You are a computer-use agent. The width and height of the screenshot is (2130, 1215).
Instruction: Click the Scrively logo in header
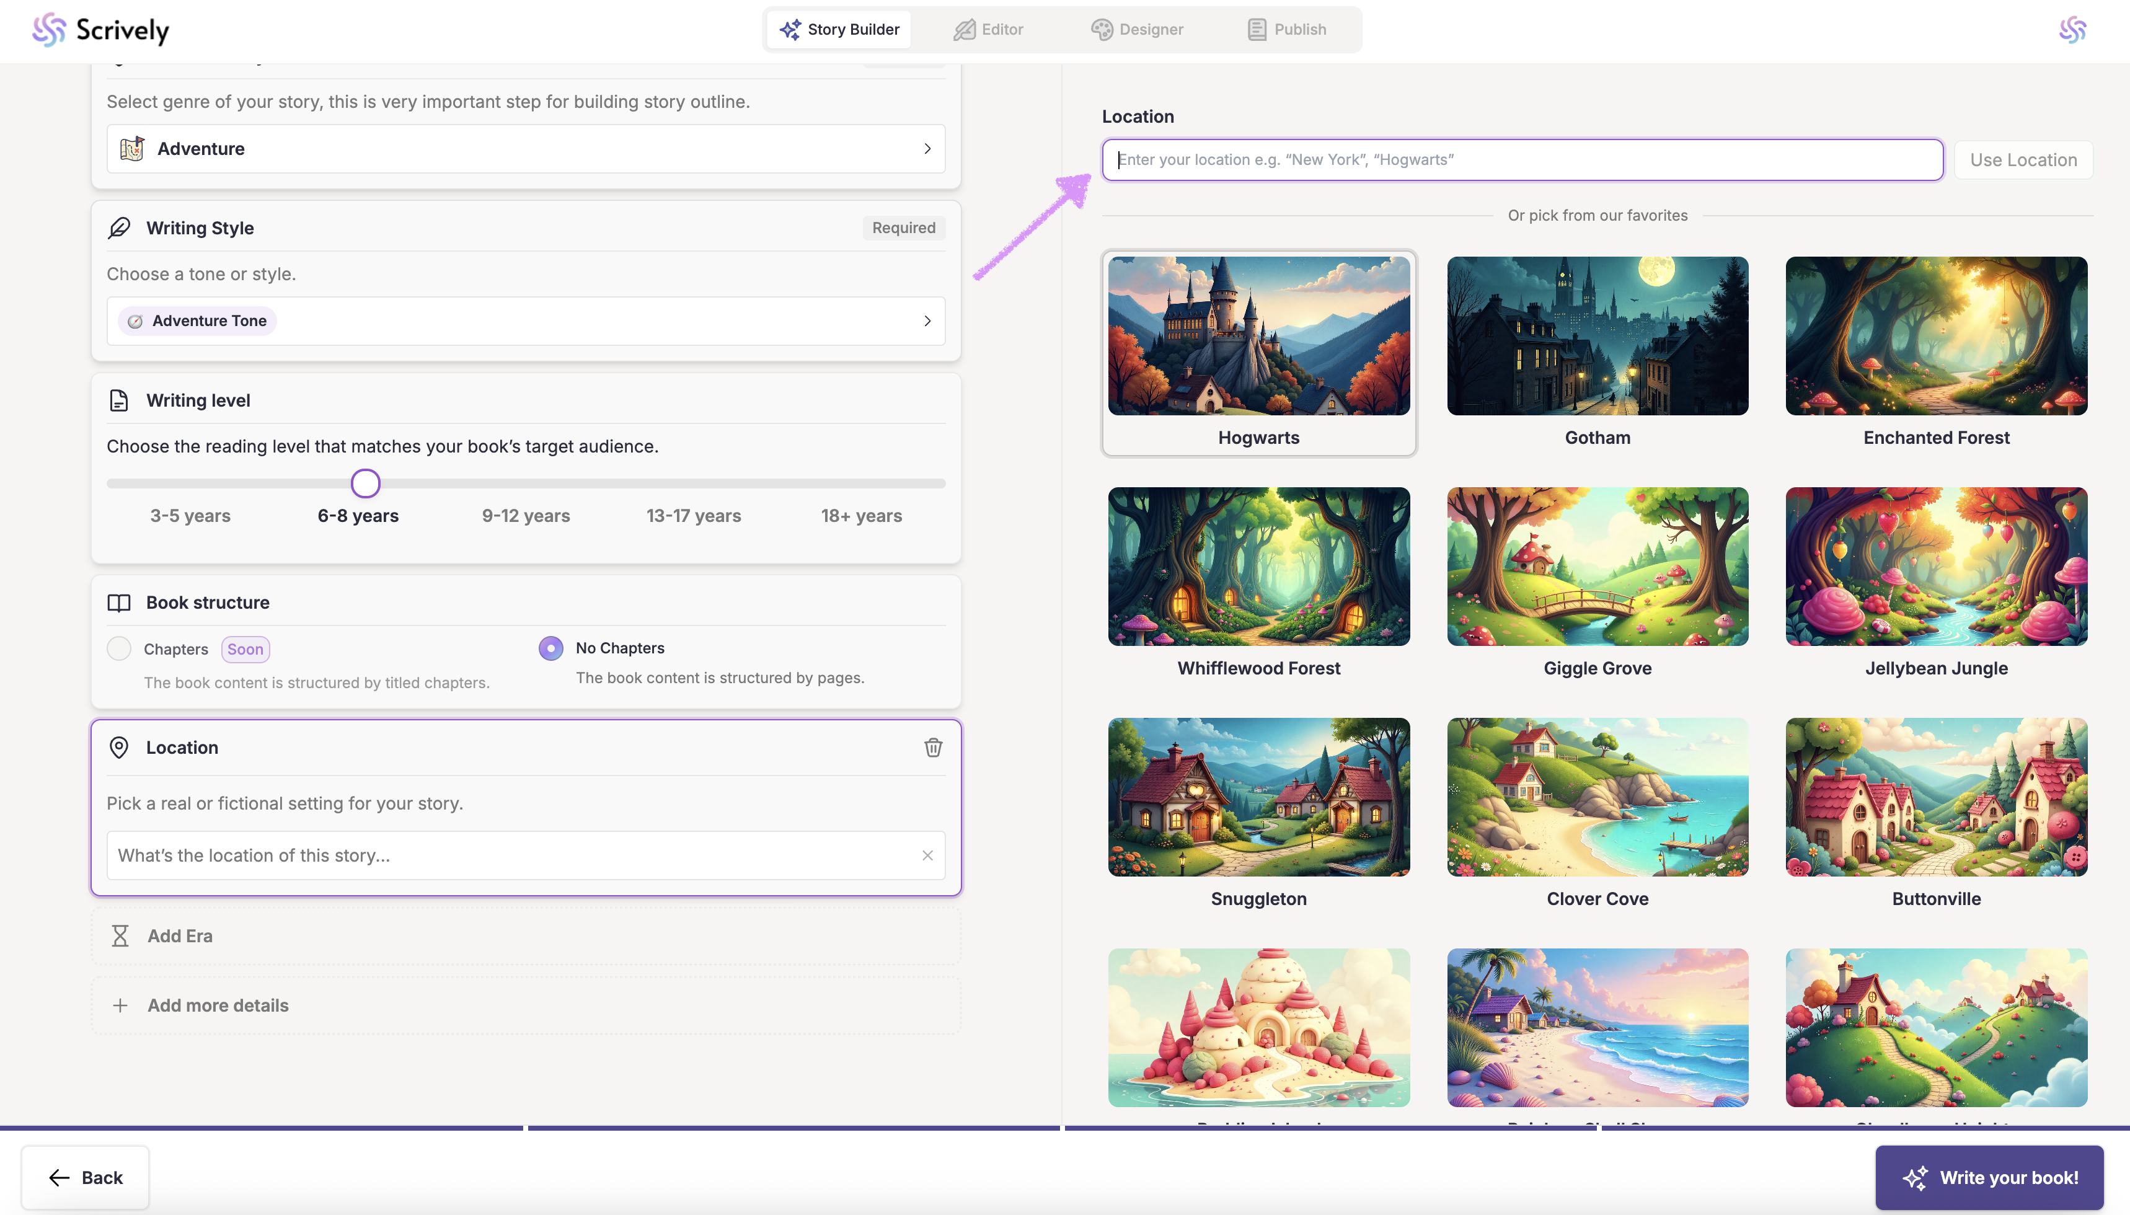(x=100, y=30)
